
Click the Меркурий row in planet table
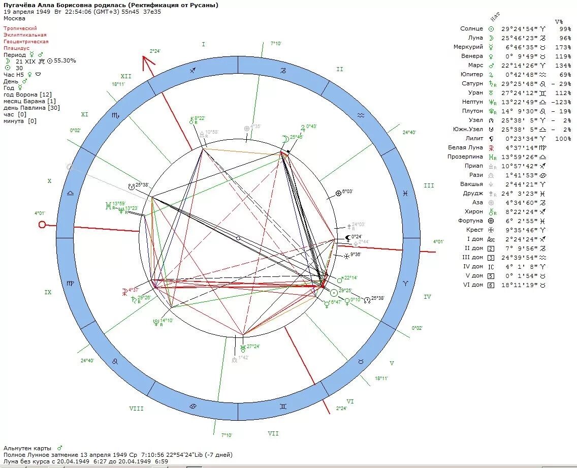point(512,47)
